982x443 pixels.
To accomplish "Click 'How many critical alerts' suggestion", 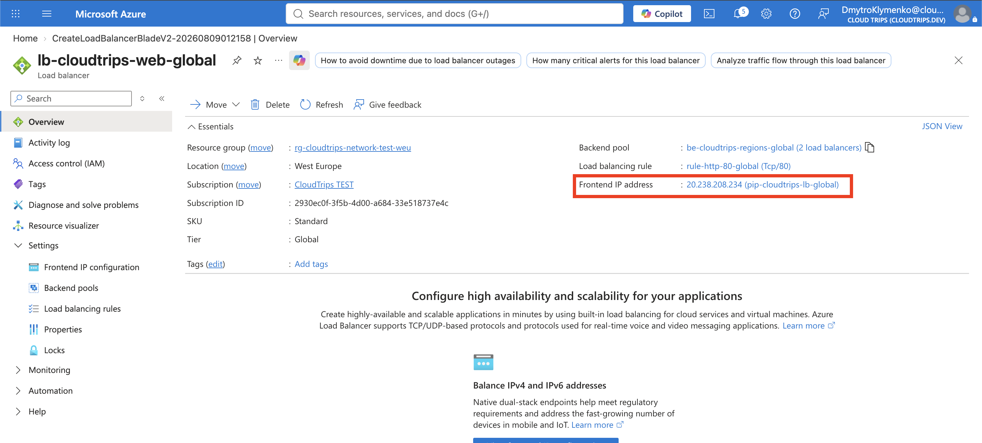I will coord(616,60).
